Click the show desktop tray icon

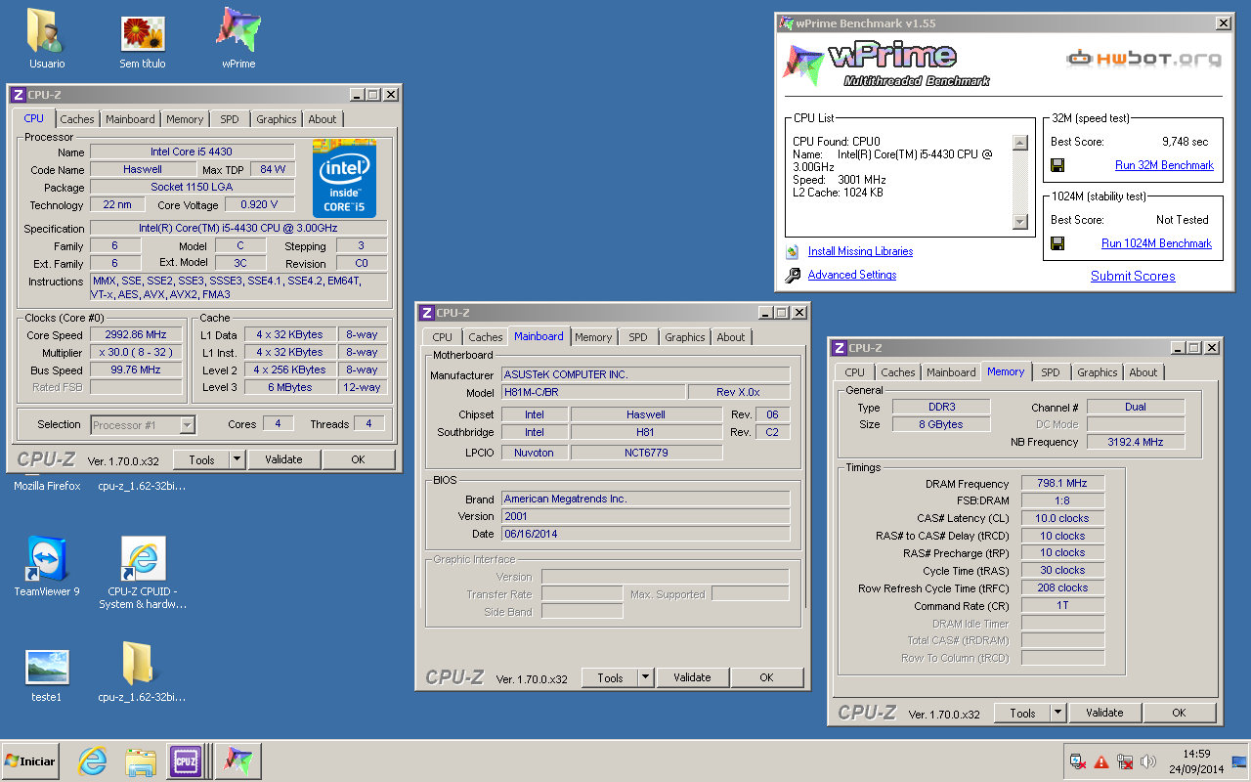[1239, 761]
